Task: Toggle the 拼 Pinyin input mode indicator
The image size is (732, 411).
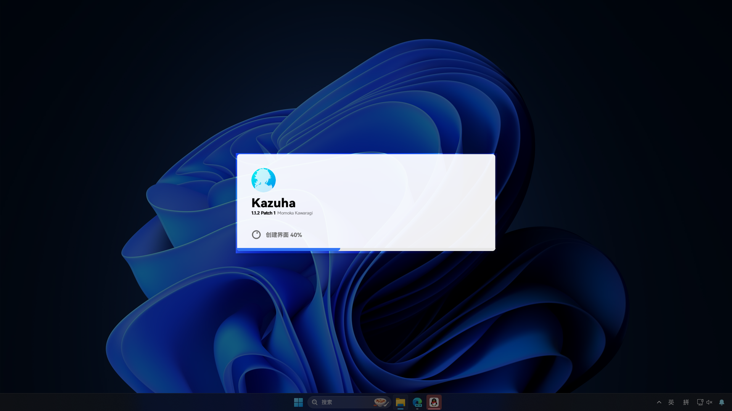Action: click(x=686, y=402)
